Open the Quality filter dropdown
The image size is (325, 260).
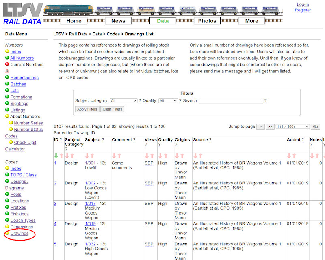coord(168,101)
